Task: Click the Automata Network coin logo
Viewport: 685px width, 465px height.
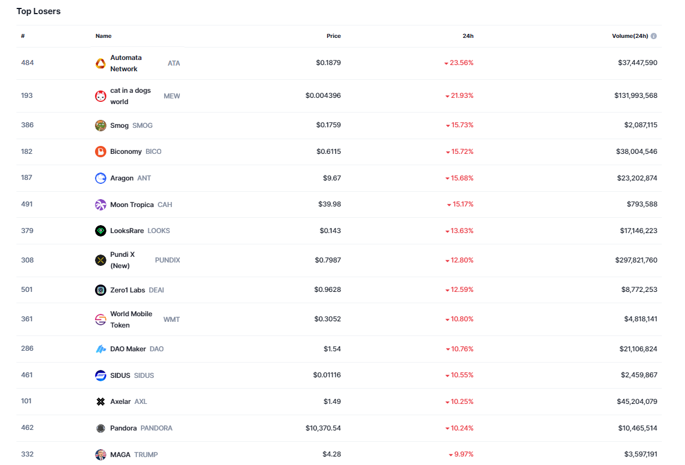Action: coord(101,63)
